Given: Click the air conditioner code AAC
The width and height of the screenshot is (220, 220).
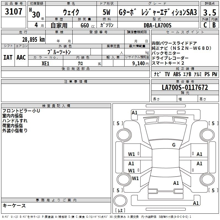Looking at the screenshot, I should [21, 57].
